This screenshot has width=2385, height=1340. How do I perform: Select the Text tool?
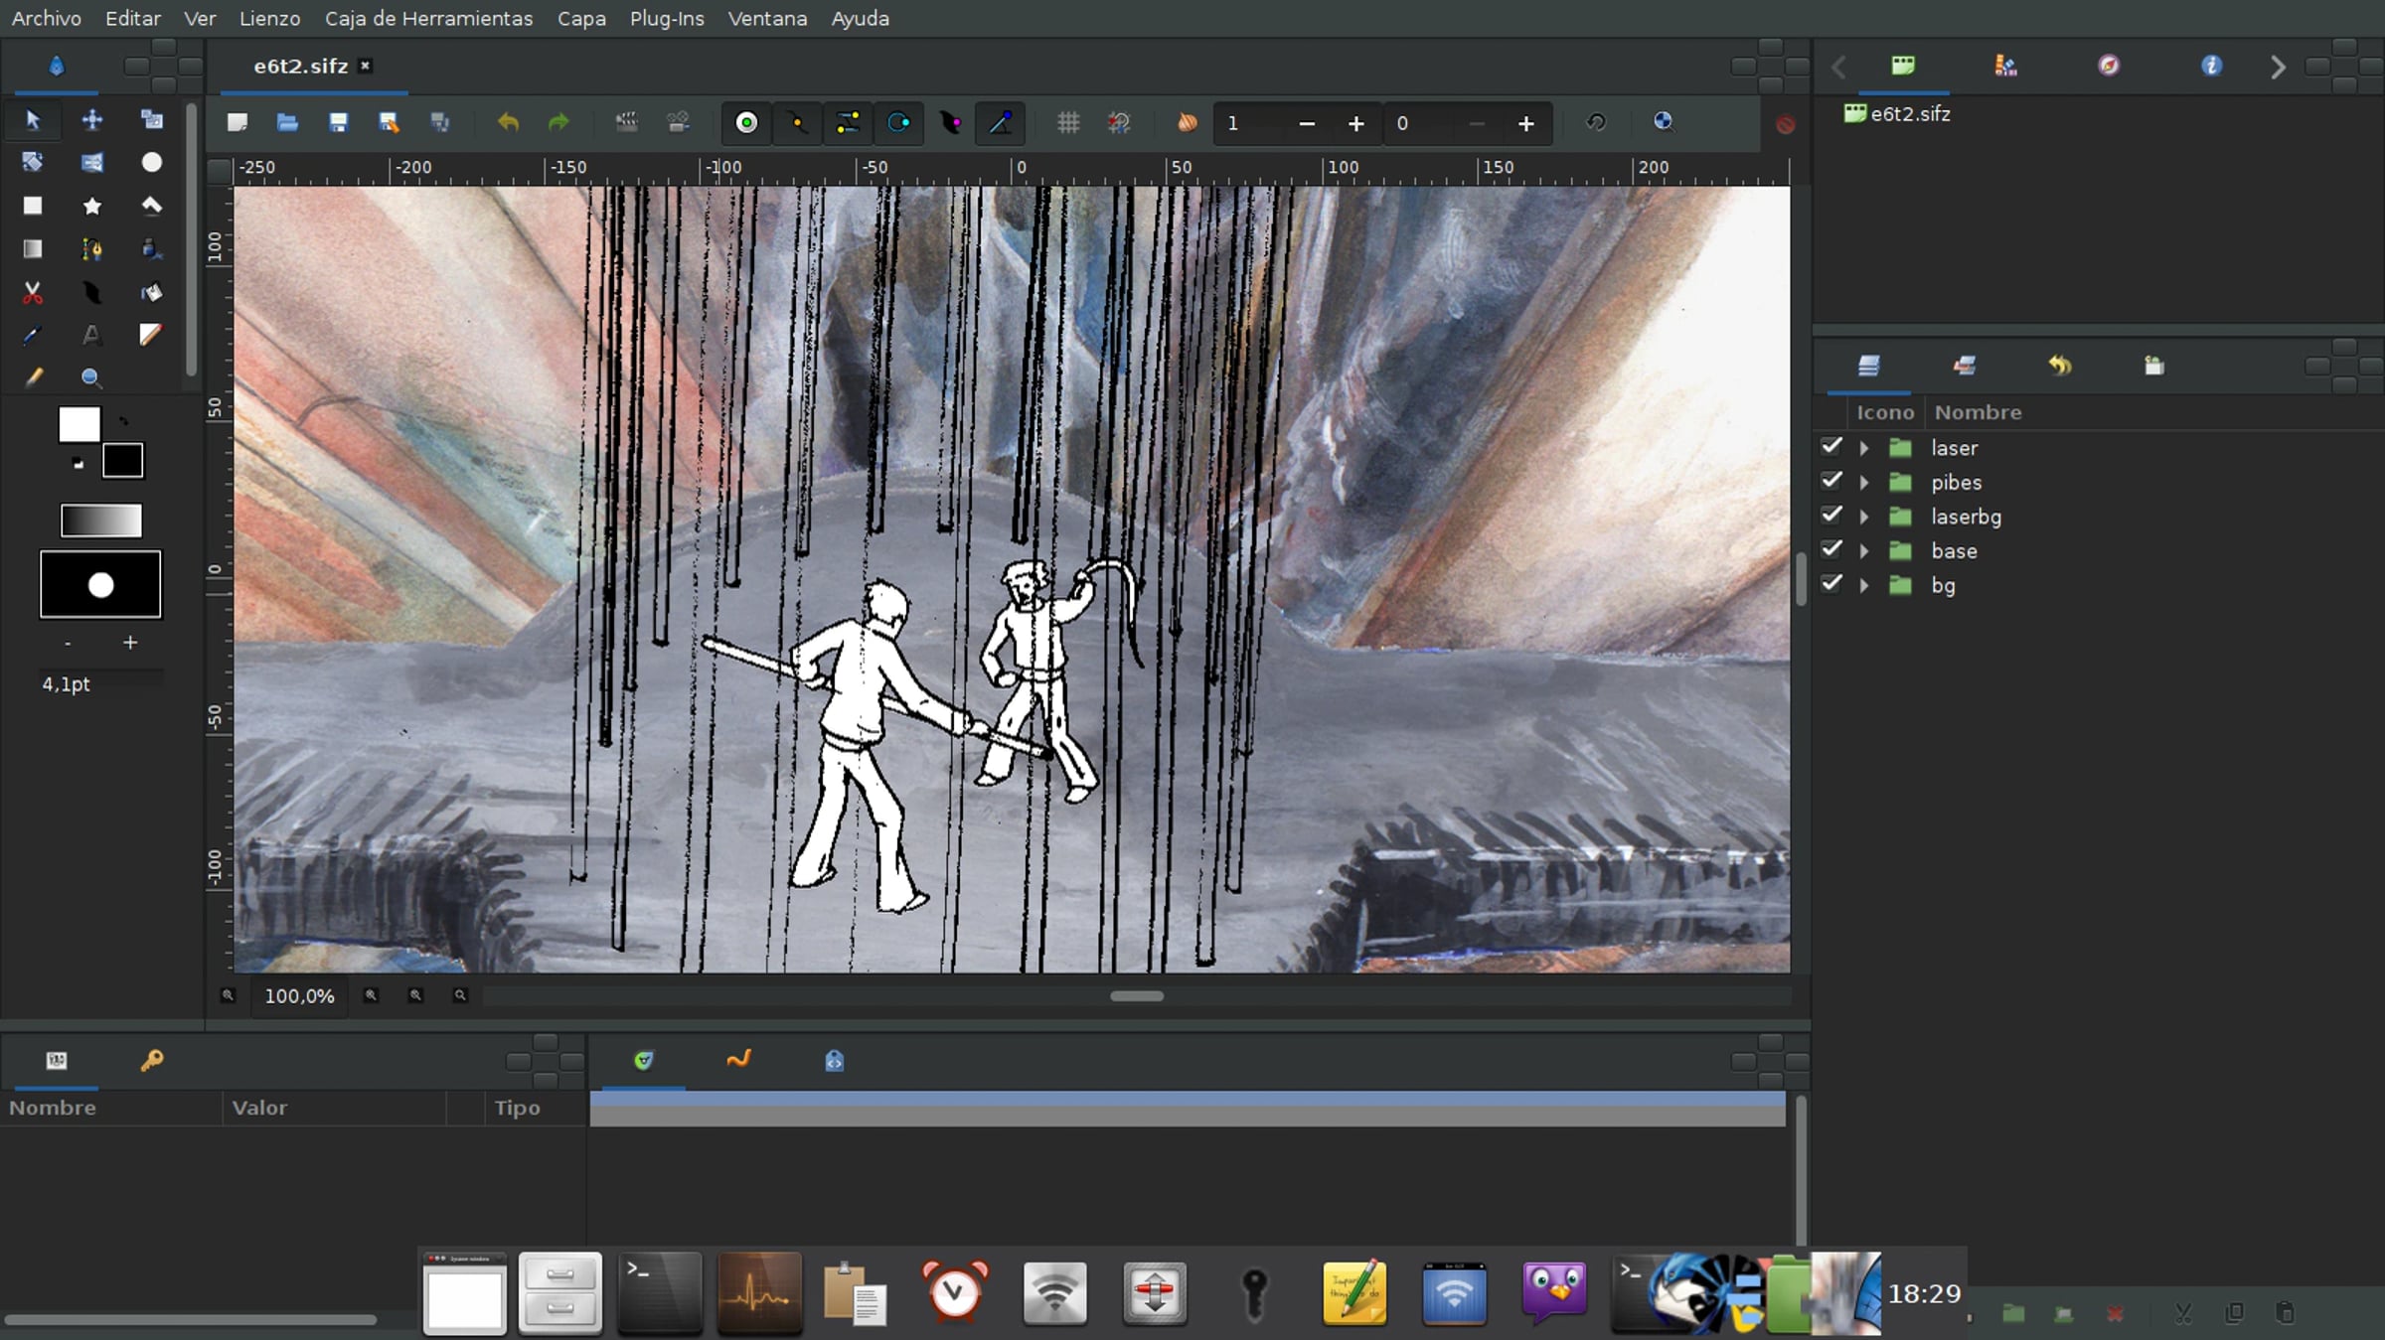pos(91,335)
